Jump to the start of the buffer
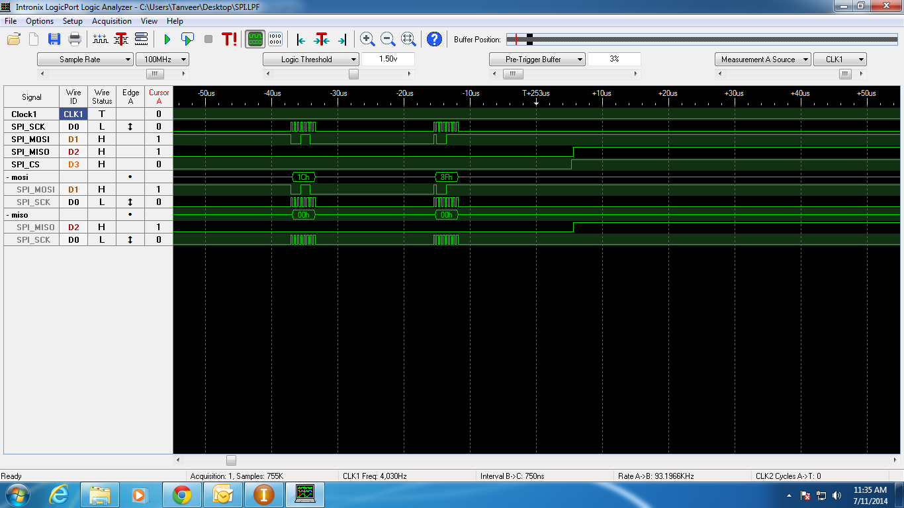 tap(301, 40)
